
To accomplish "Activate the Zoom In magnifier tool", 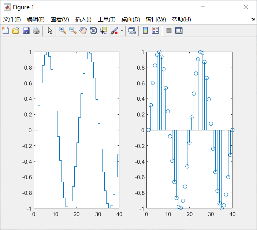I will point(63,30).
